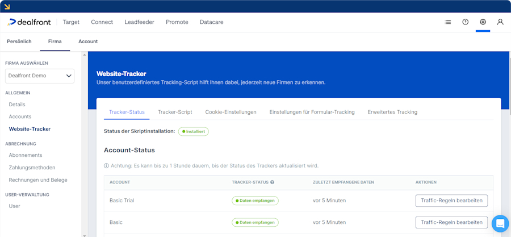This screenshot has height=237, width=511.
Task: Click Daten empfangen badge for Basic row
Action: click(x=255, y=222)
